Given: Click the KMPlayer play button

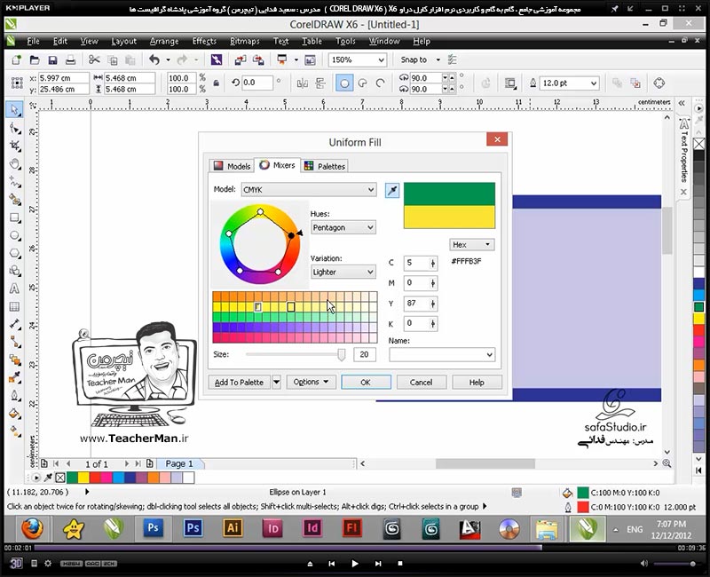Looking at the screenshot, I should point(354,564).
